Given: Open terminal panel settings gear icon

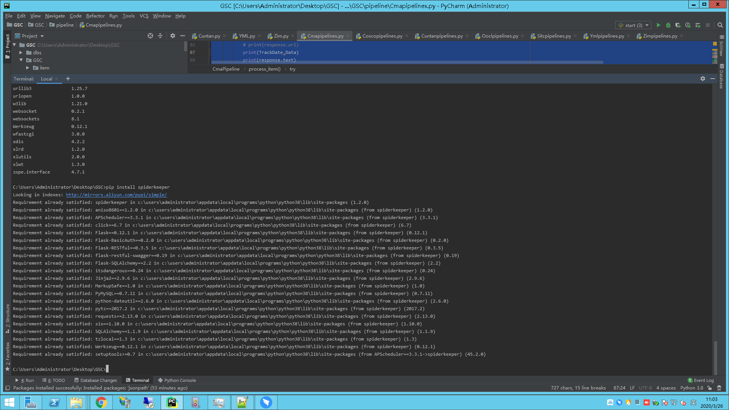Looking at the screenshot, I should [702, 79].
